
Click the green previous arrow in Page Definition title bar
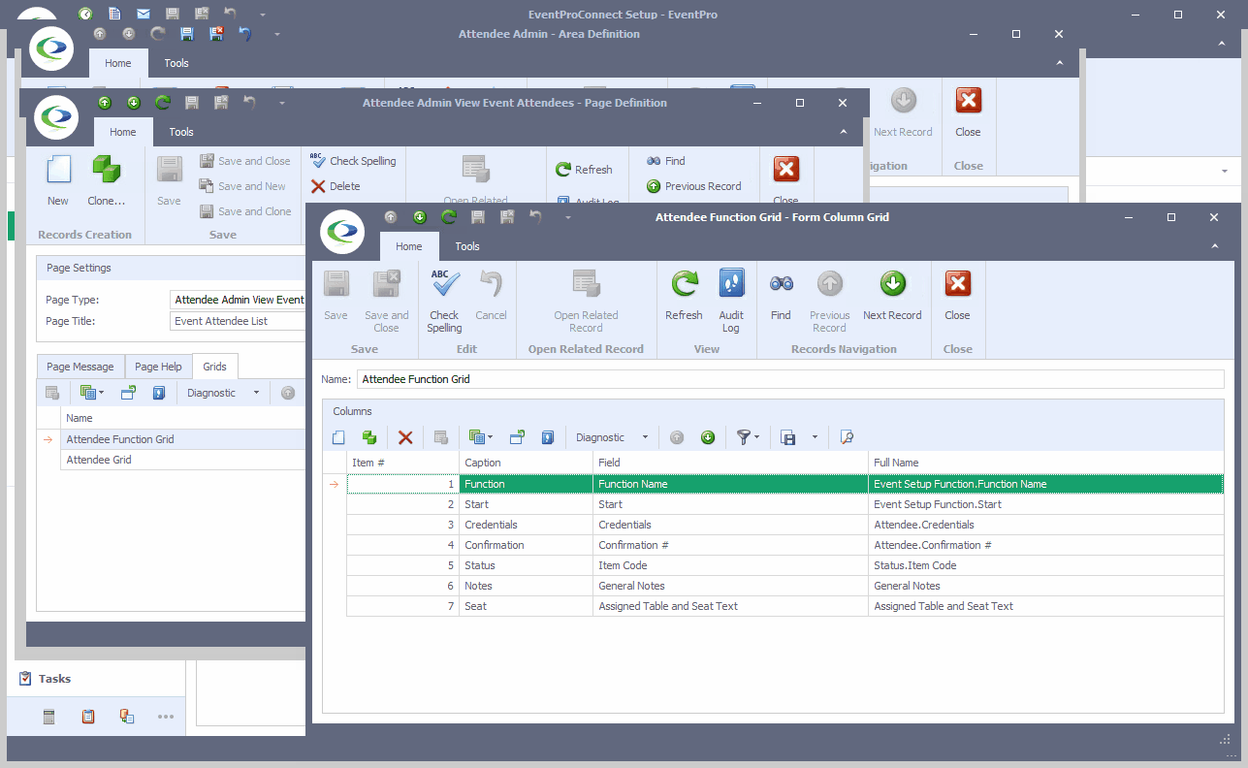point(105,103)
